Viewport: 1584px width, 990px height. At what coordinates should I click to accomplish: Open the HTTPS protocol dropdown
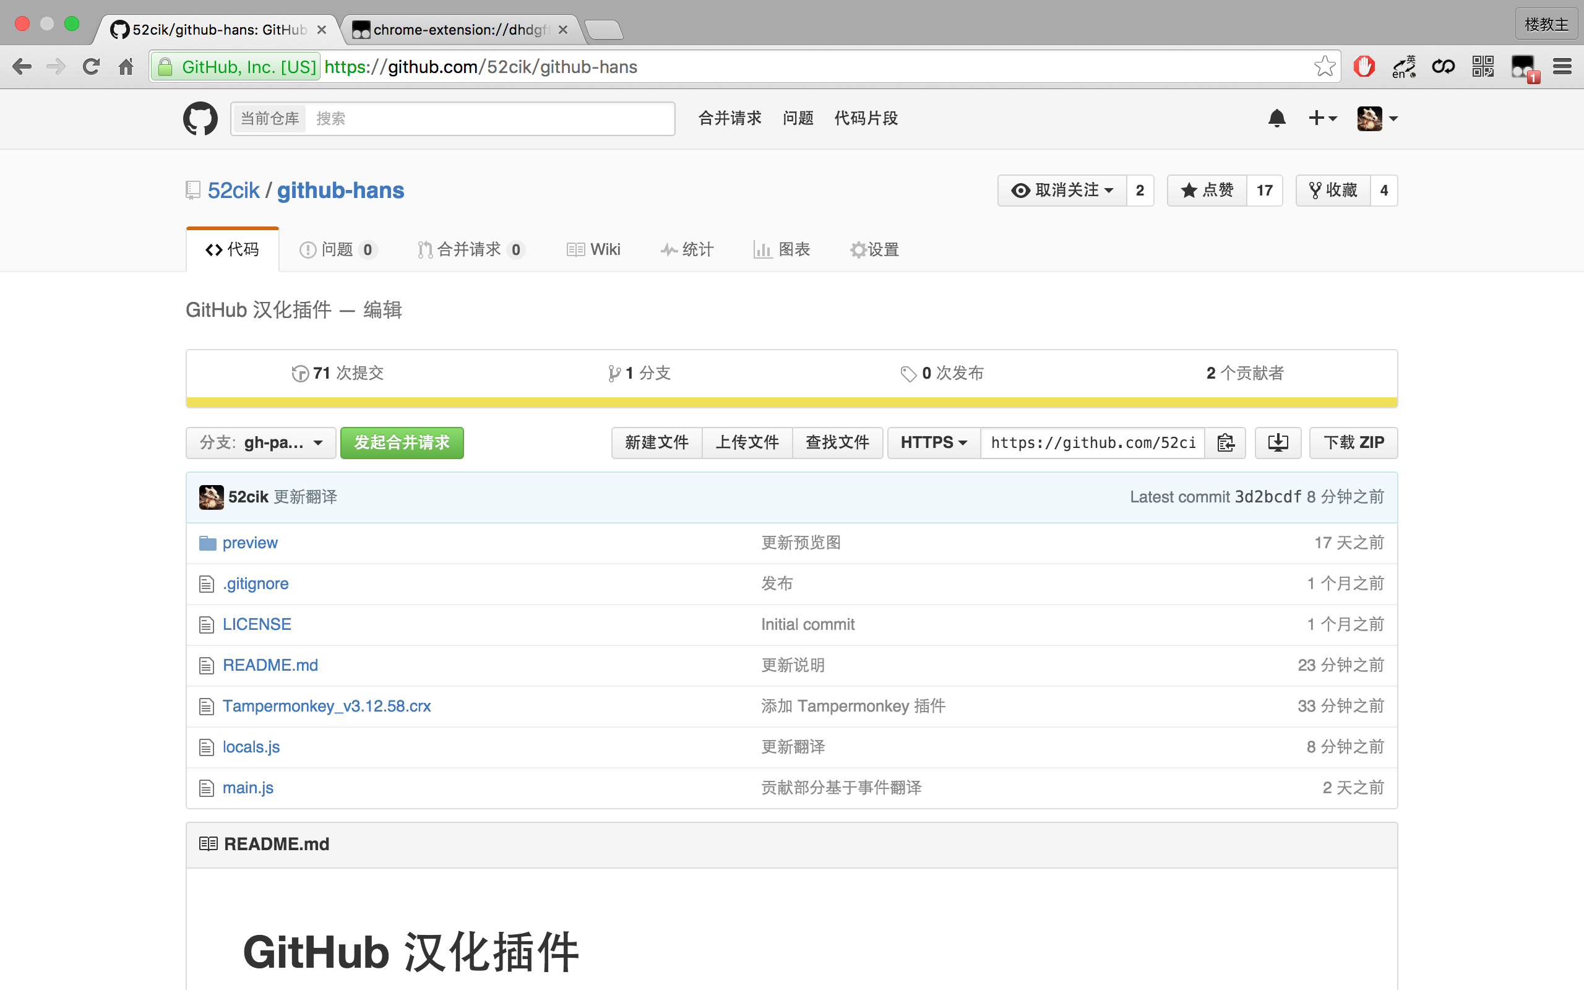(x=934, y=443)
